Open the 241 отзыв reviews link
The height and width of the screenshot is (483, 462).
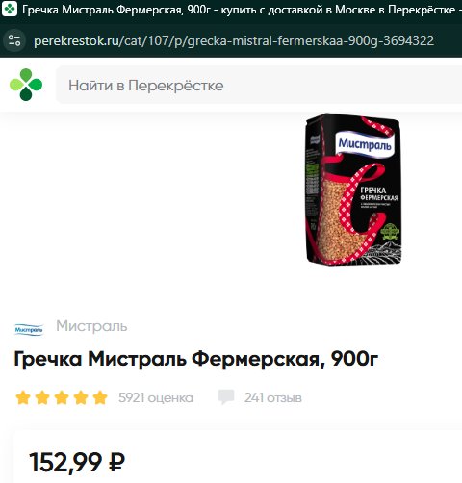273,397
